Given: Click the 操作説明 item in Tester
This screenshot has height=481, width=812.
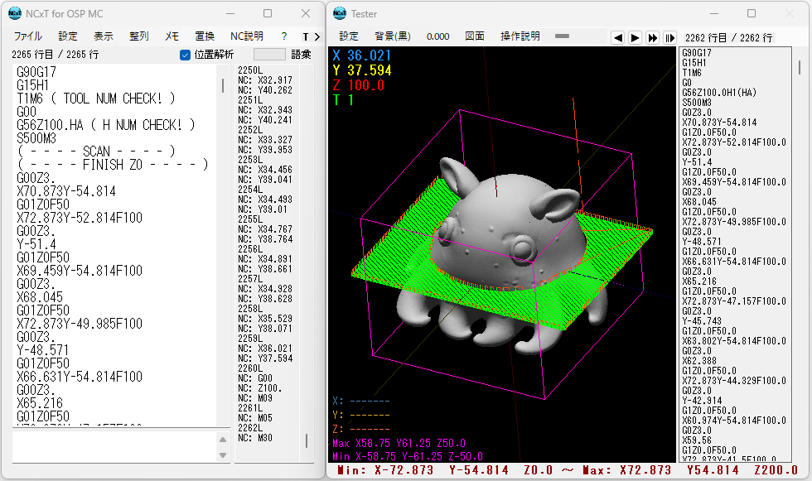Looking at the screenshot, I should point(520,36).
